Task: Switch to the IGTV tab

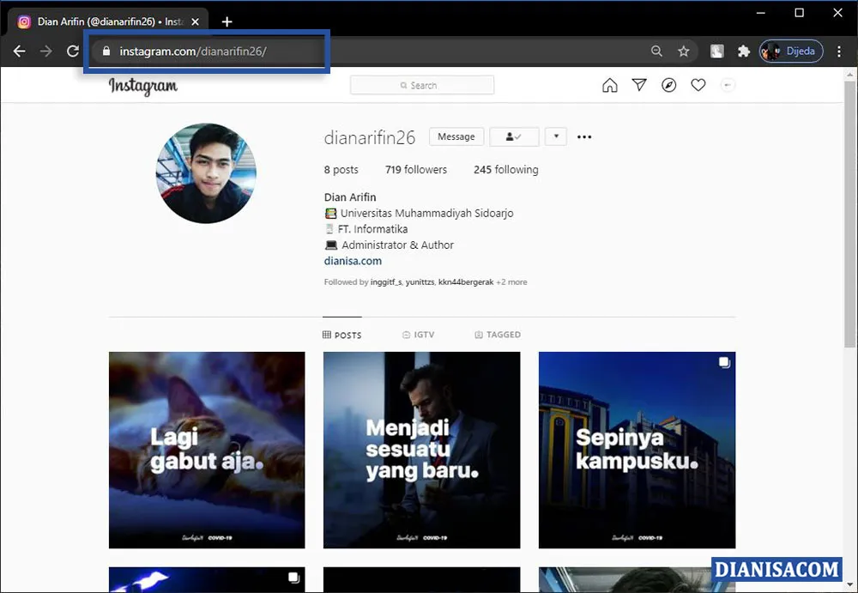Action: [418, 335]
